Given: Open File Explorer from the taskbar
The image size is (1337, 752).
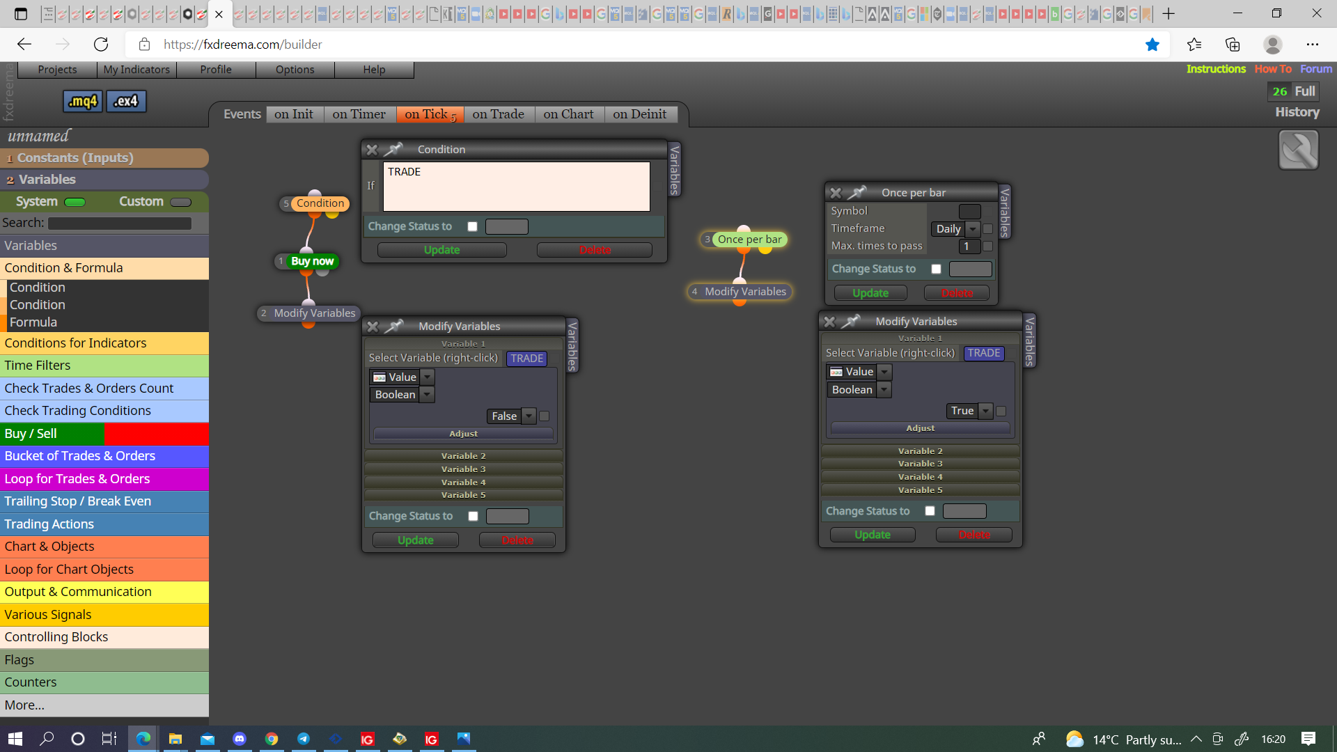Looking at the screenshot, I should [x=175, y=739].
